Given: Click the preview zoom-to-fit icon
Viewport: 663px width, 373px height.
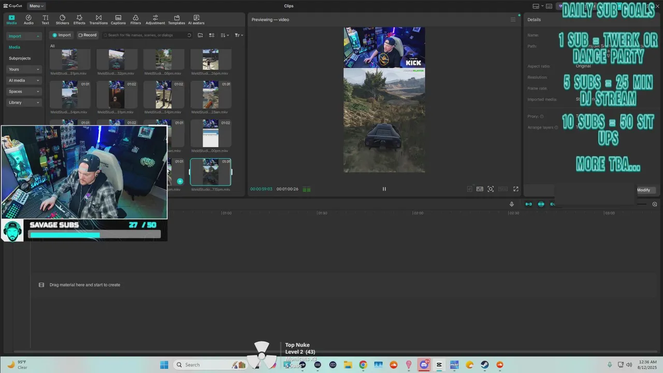Looking at the screenshot, I should coord(491,189).
